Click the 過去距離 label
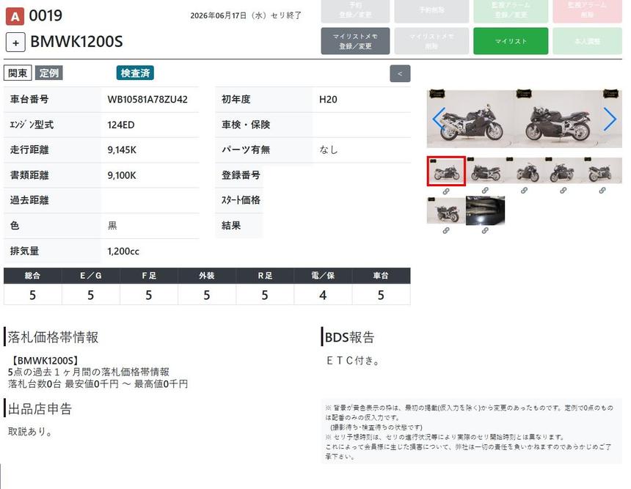Image resolution: width=631 pixels, height=489 pixels. tap(29, 200)
